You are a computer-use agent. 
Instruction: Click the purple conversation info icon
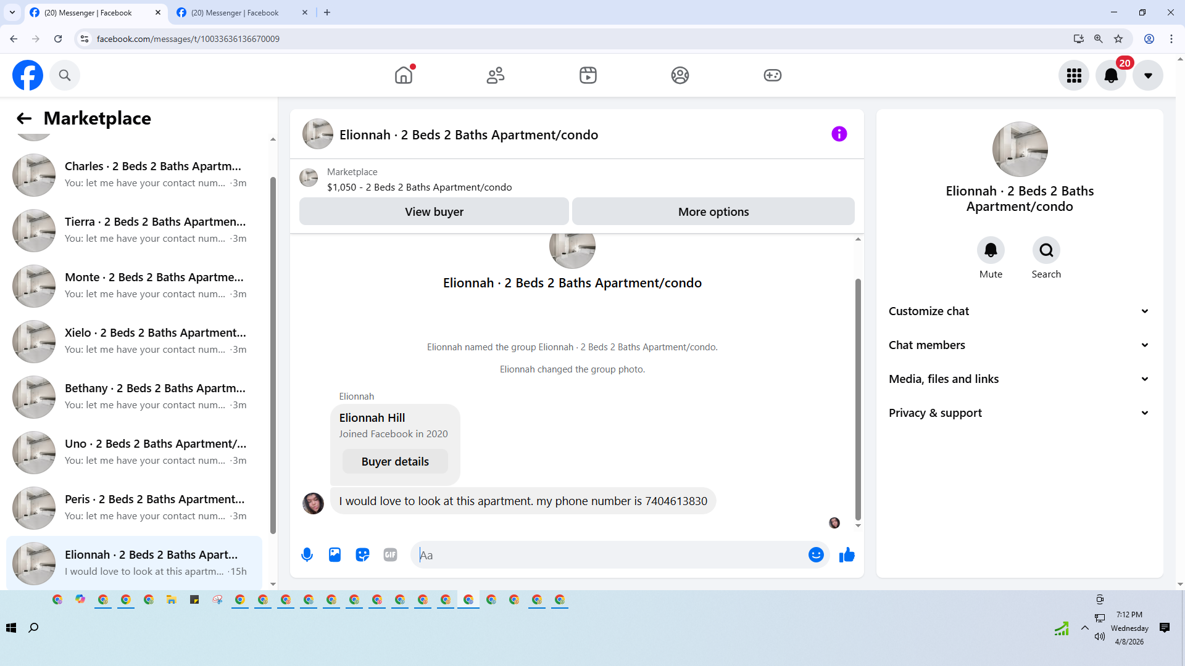point(839,134)
